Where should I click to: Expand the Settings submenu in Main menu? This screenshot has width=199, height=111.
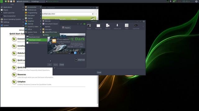pyautogui.click(x=12, y=22)
